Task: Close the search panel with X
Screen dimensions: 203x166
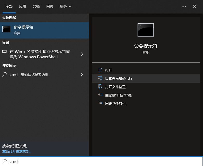Action: pos(195,7)
